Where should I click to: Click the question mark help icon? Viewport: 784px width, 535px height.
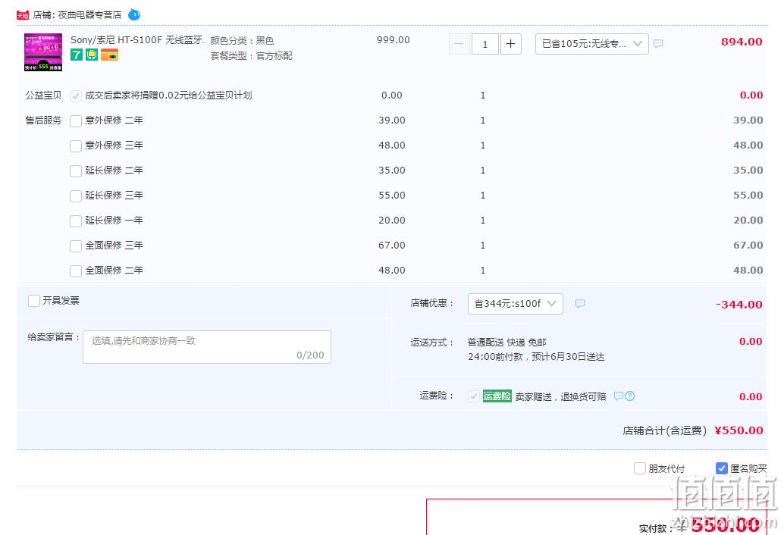click(630, 396)
